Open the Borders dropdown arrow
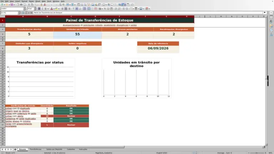The height and width of the screenshot is (154, 274). [x=133, y=9]
